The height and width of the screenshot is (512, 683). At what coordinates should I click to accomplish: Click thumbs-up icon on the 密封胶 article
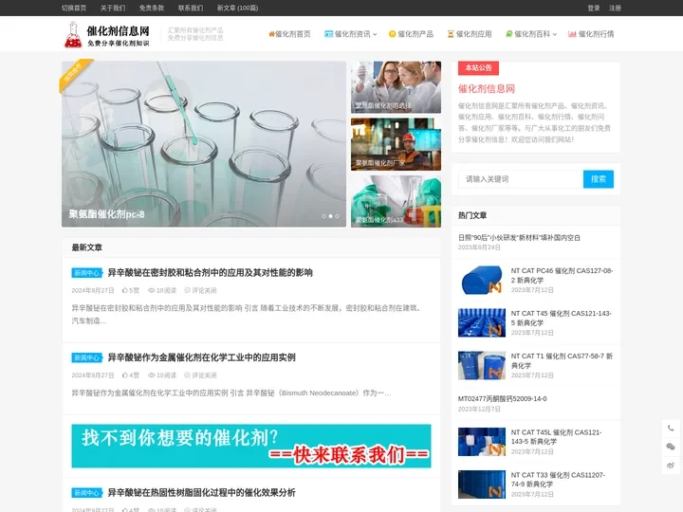point(125,290)
